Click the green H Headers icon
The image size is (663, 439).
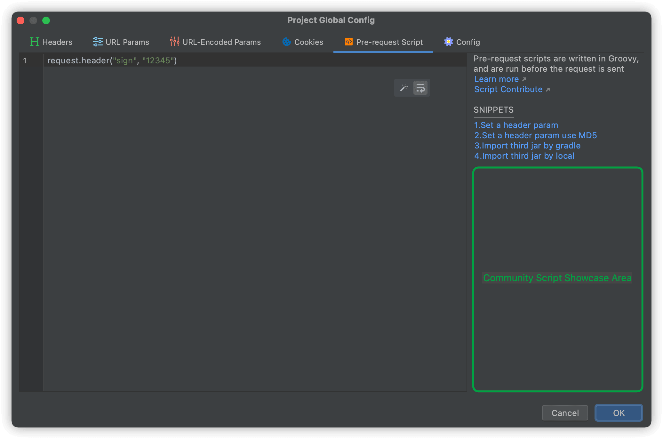coord(34,42)
